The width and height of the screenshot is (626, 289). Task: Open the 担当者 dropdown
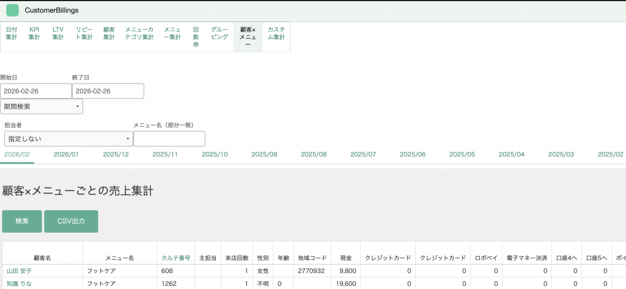68,139
